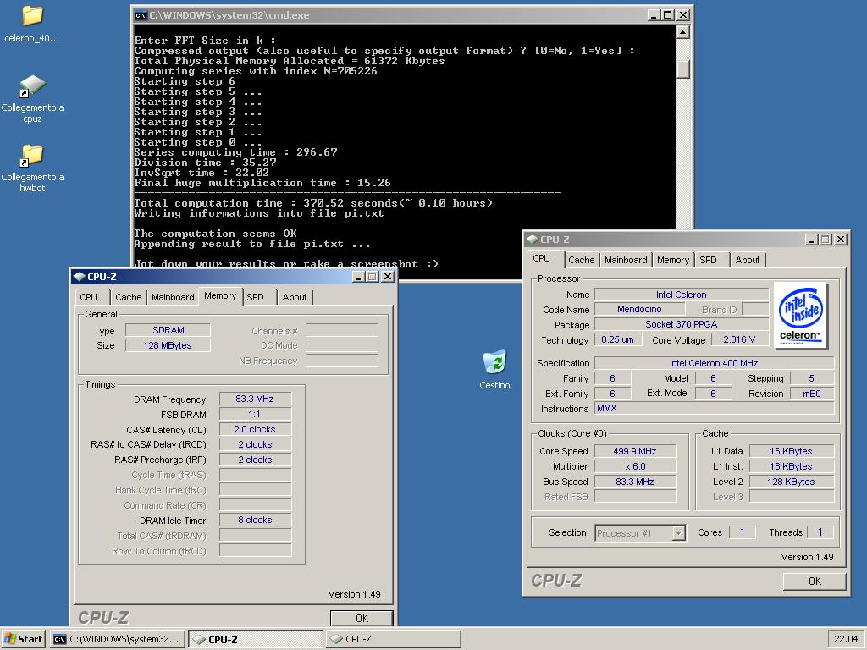This screenshot has width=867, height=650.
Task: Click the CAS# Latency 2.0 clocks value
Action: (255, 429)
